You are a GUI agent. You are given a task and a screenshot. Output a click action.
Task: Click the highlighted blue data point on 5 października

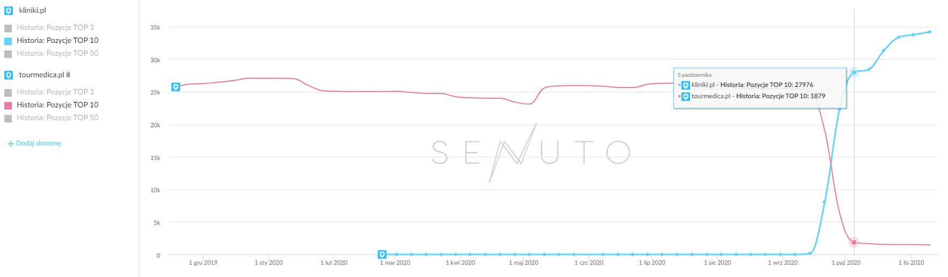[x=853, y=72]
